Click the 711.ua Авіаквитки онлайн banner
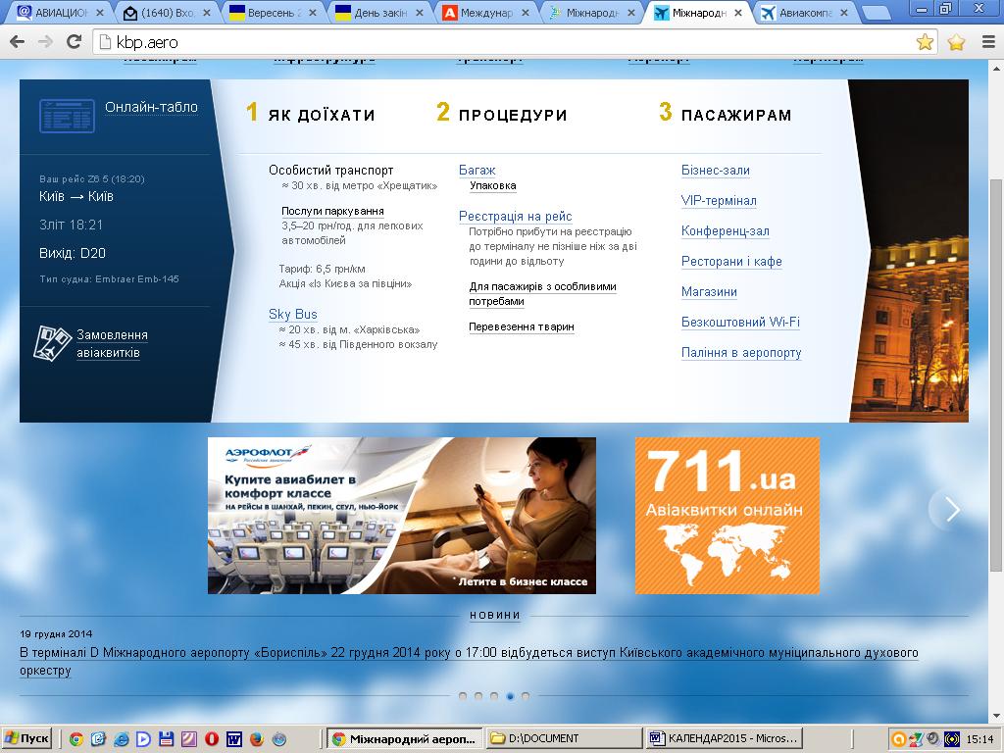 click(x=727, y=516)
